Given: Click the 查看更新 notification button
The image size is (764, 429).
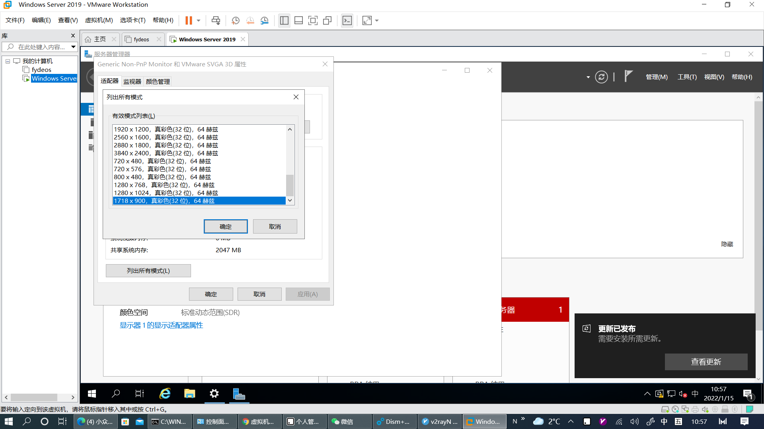Looking at the screenshot, I should click(x=706, y=362).
